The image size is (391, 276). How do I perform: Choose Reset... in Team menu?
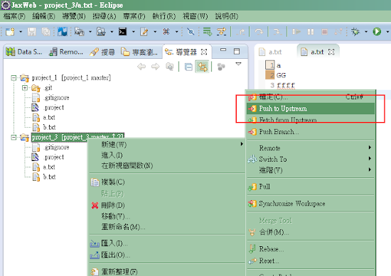[311, 260]
